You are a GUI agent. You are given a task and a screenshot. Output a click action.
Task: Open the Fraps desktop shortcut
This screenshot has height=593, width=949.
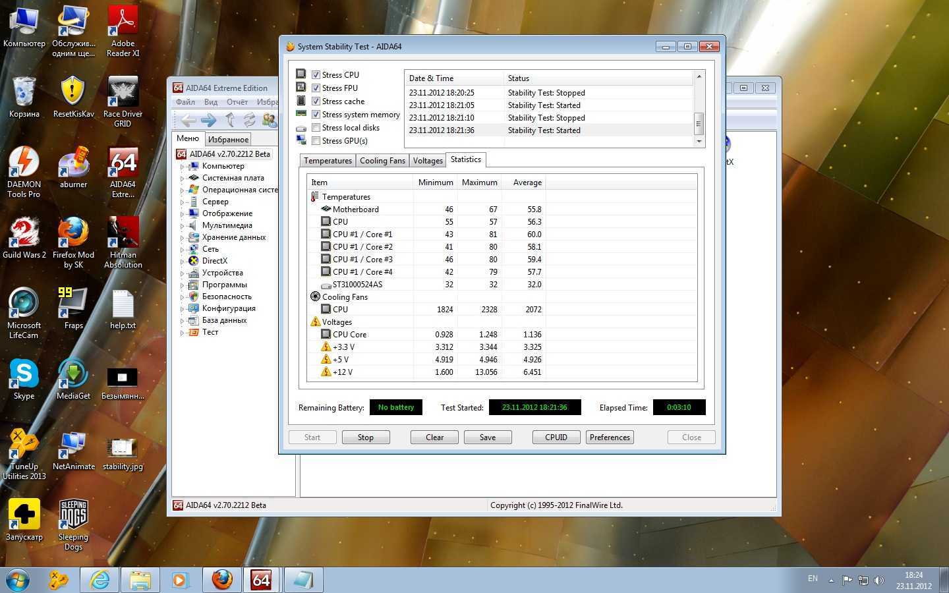[73, 308]
